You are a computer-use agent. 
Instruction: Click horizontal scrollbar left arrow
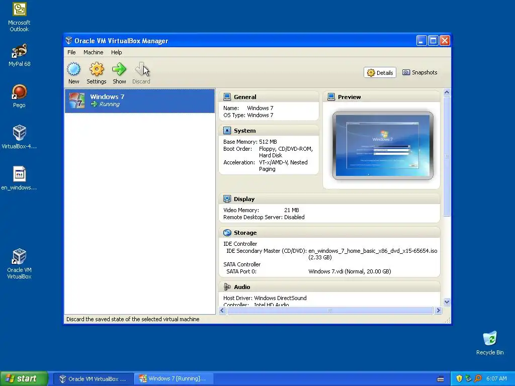[x=222, y=311]
